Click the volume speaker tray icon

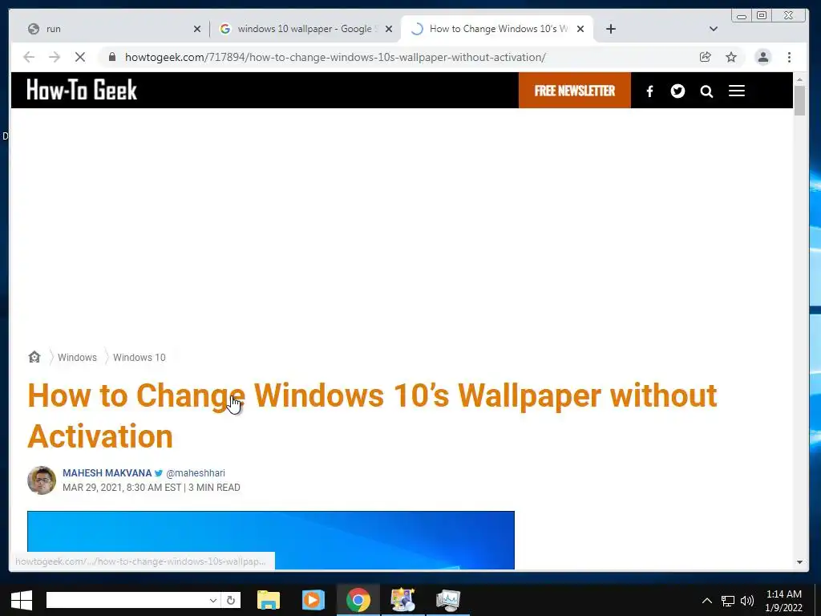(747, 601)
